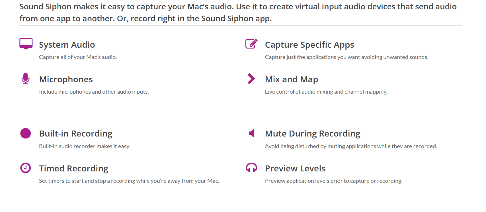Click the Mute During Recording speaker icon
Viewport: 486px width, 212px height.
point(251,133)
